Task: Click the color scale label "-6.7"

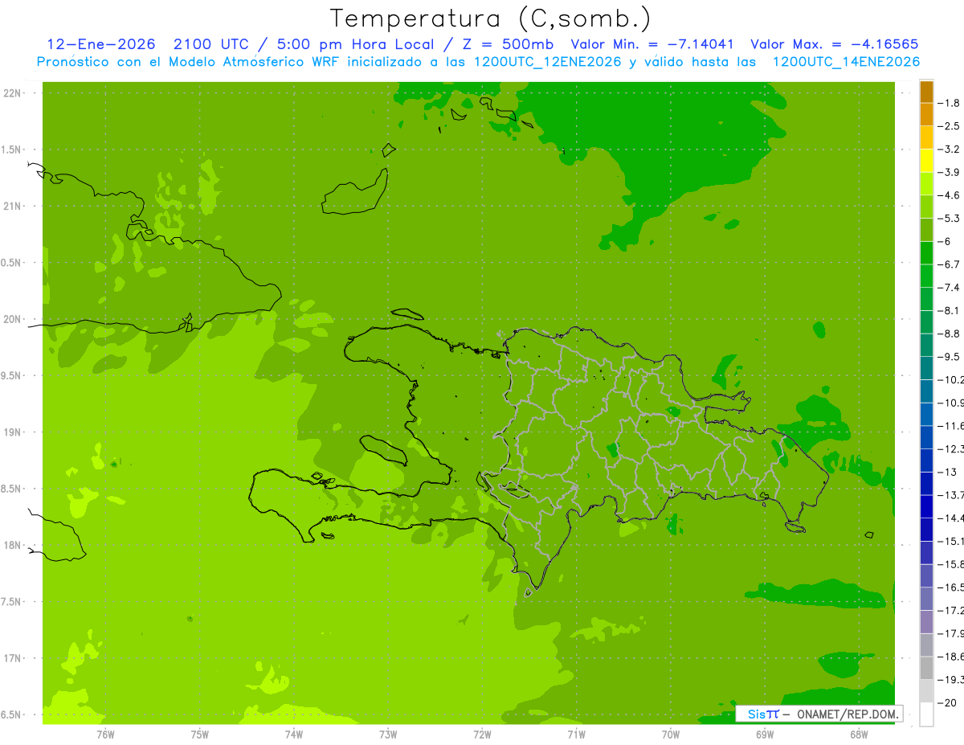Action: tap(950, 264)
